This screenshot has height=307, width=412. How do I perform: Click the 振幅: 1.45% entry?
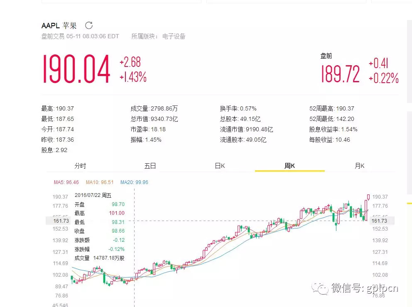[146, 140]
